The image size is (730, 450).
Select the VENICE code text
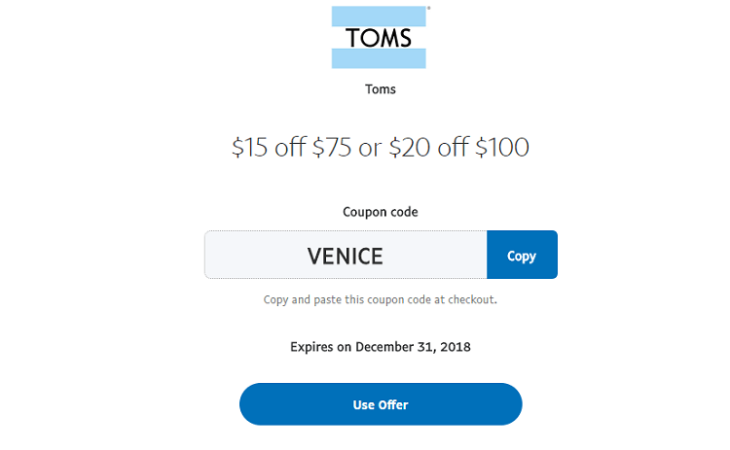pos(345,257)
